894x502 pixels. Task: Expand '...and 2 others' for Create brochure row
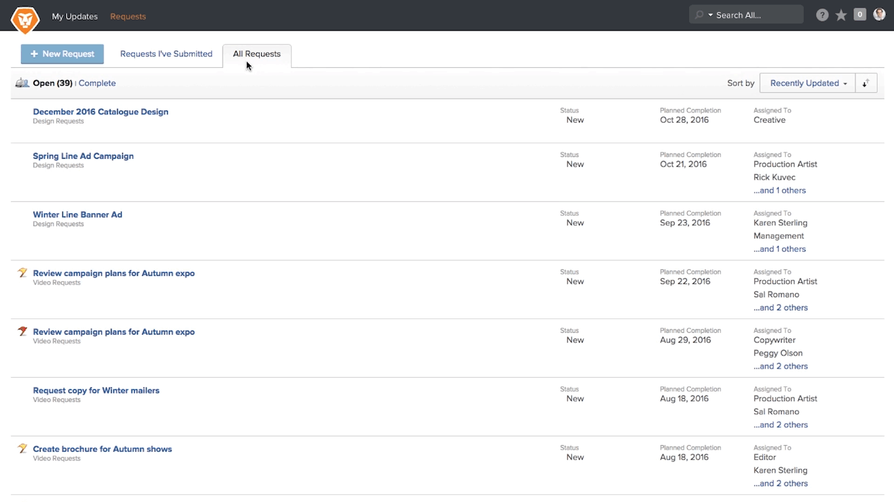[781, 484]
